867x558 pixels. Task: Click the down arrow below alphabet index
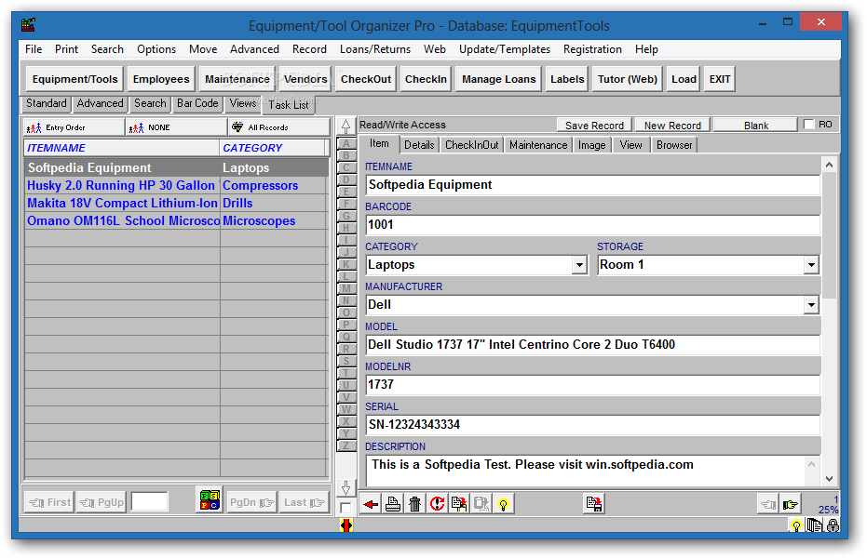coord(345,487)
